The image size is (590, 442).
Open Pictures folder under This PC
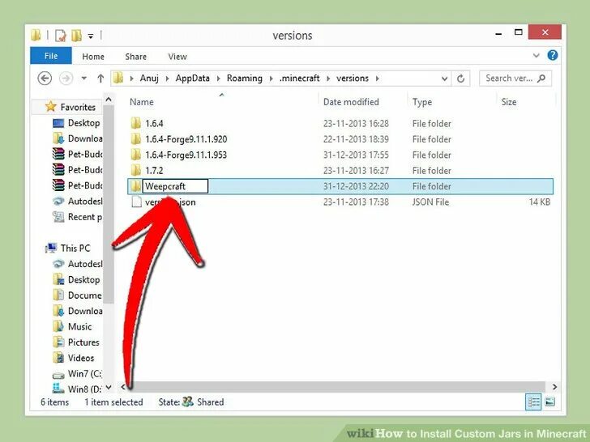pyautogui.click(x=83, y=342)
